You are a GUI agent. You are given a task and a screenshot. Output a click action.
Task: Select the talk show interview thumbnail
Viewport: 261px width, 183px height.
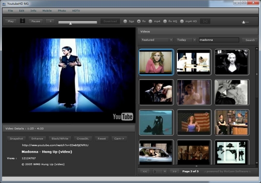232,122
